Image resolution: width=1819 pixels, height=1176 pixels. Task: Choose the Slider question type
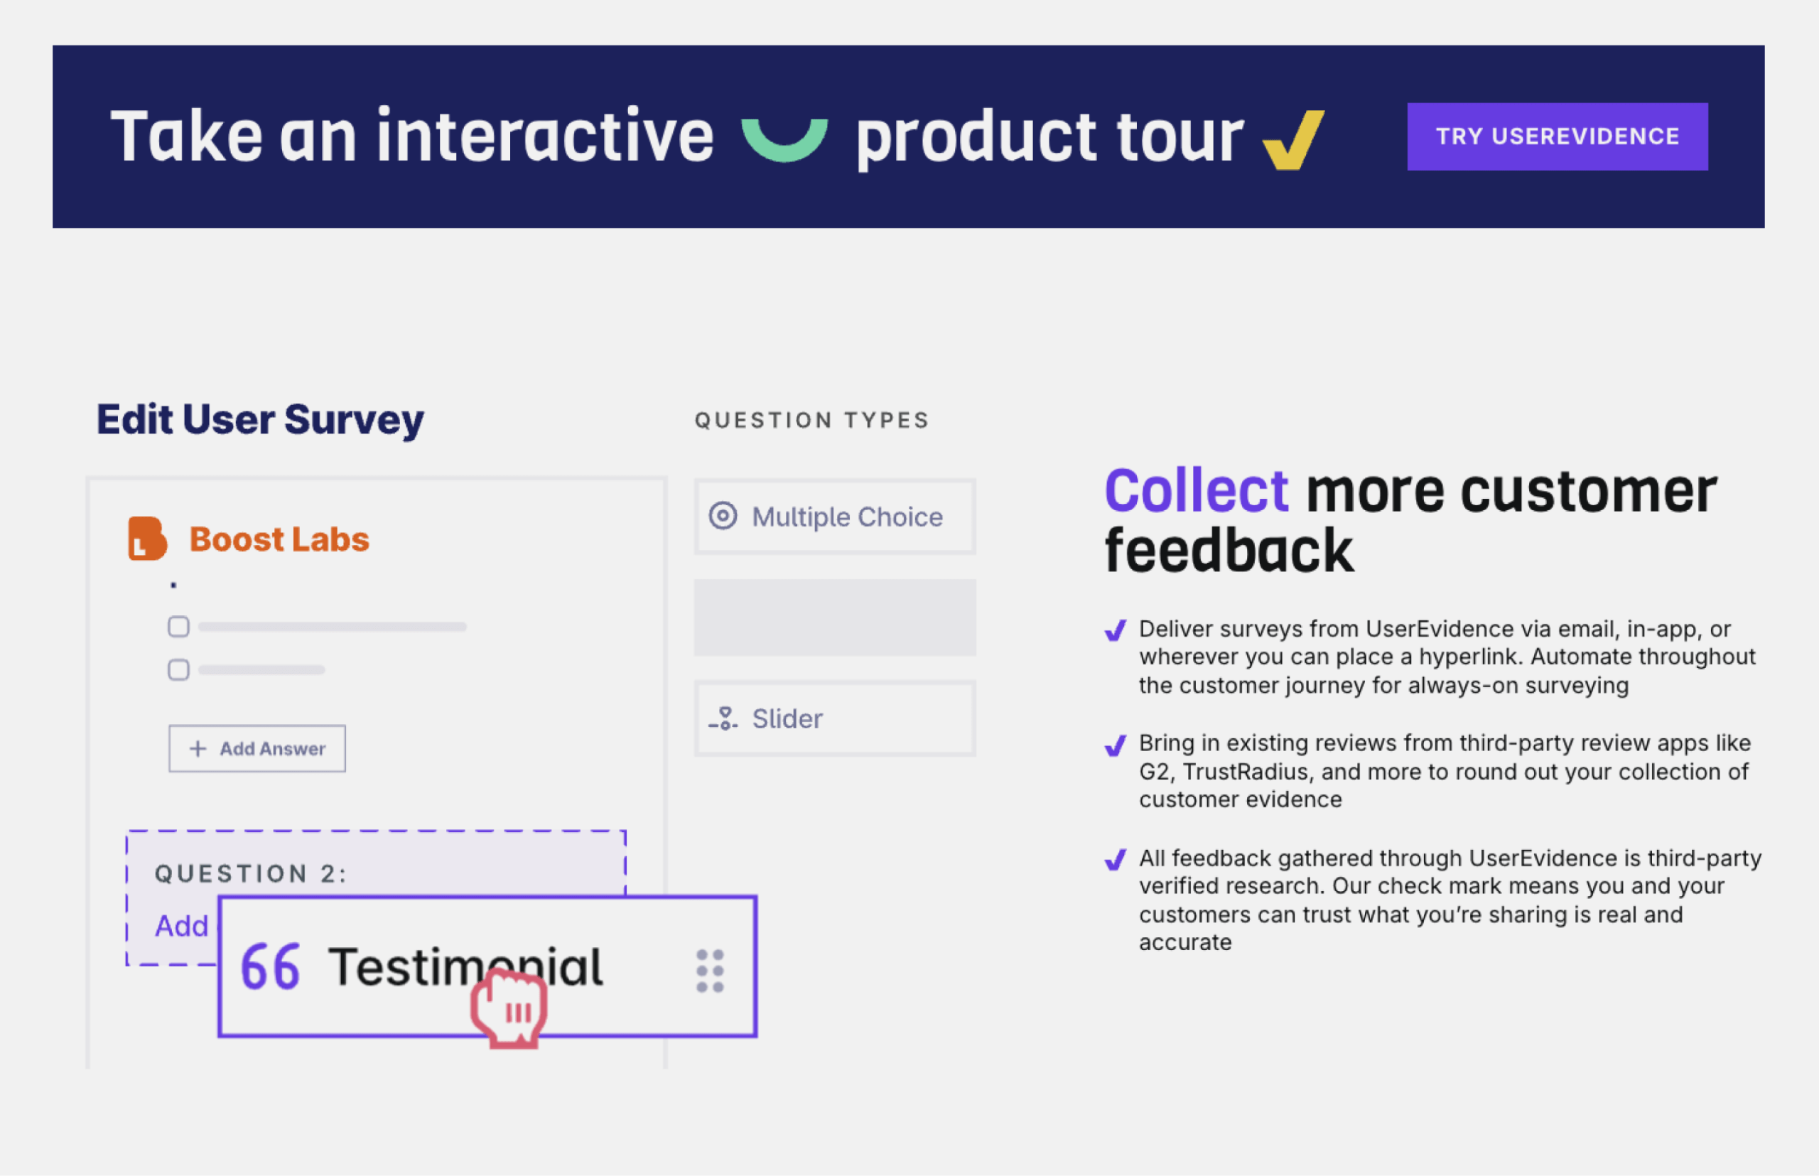click(835, 718)
